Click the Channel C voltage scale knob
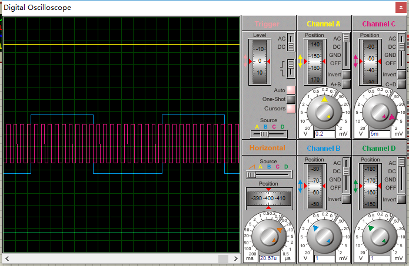Image resolution: width=409 pixels, height=266 pixels. (x=380, y=112)
